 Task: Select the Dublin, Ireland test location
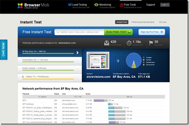(x=50, y=69)
